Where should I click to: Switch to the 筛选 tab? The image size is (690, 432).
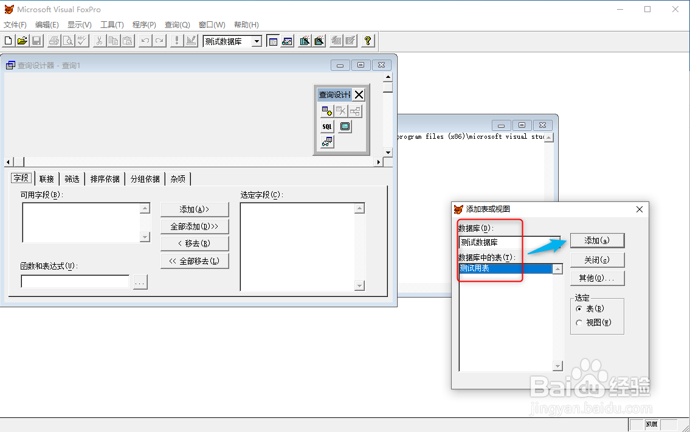(x=72, y=179)
